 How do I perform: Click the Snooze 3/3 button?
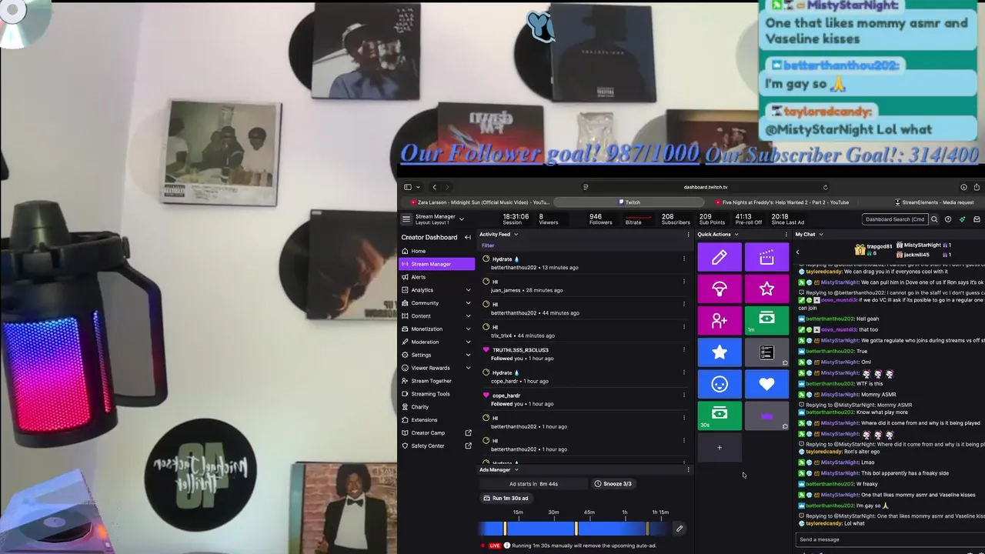[x=613, y=484]
